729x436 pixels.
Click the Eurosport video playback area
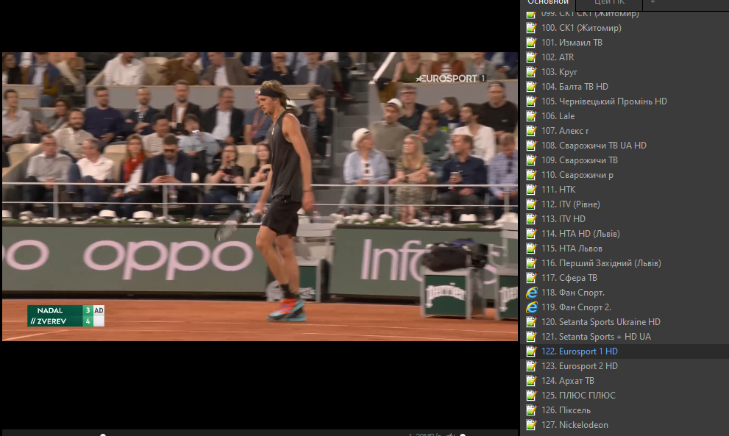point(260,196)
